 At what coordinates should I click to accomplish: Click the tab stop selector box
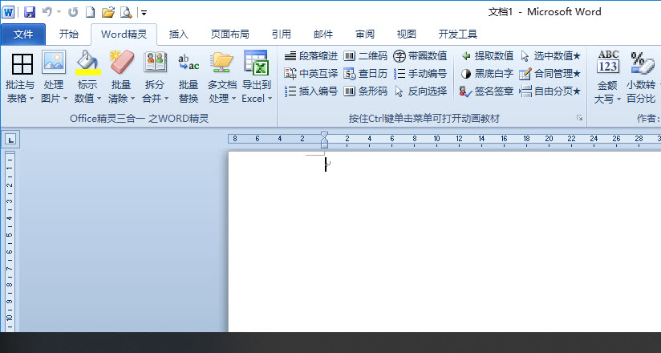pyautogui.click(x=11, y=139)
